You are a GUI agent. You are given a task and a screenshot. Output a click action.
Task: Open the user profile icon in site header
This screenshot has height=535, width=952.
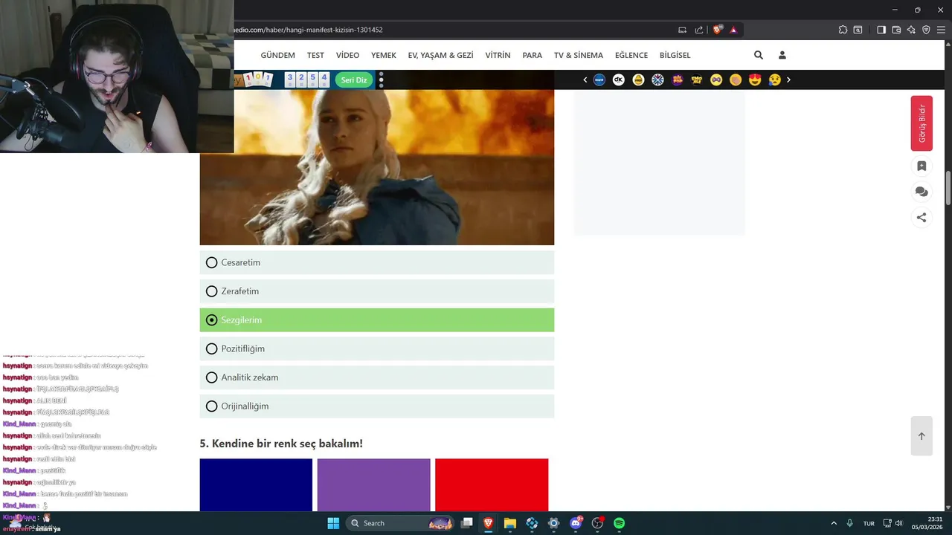[x=782, y=55]
